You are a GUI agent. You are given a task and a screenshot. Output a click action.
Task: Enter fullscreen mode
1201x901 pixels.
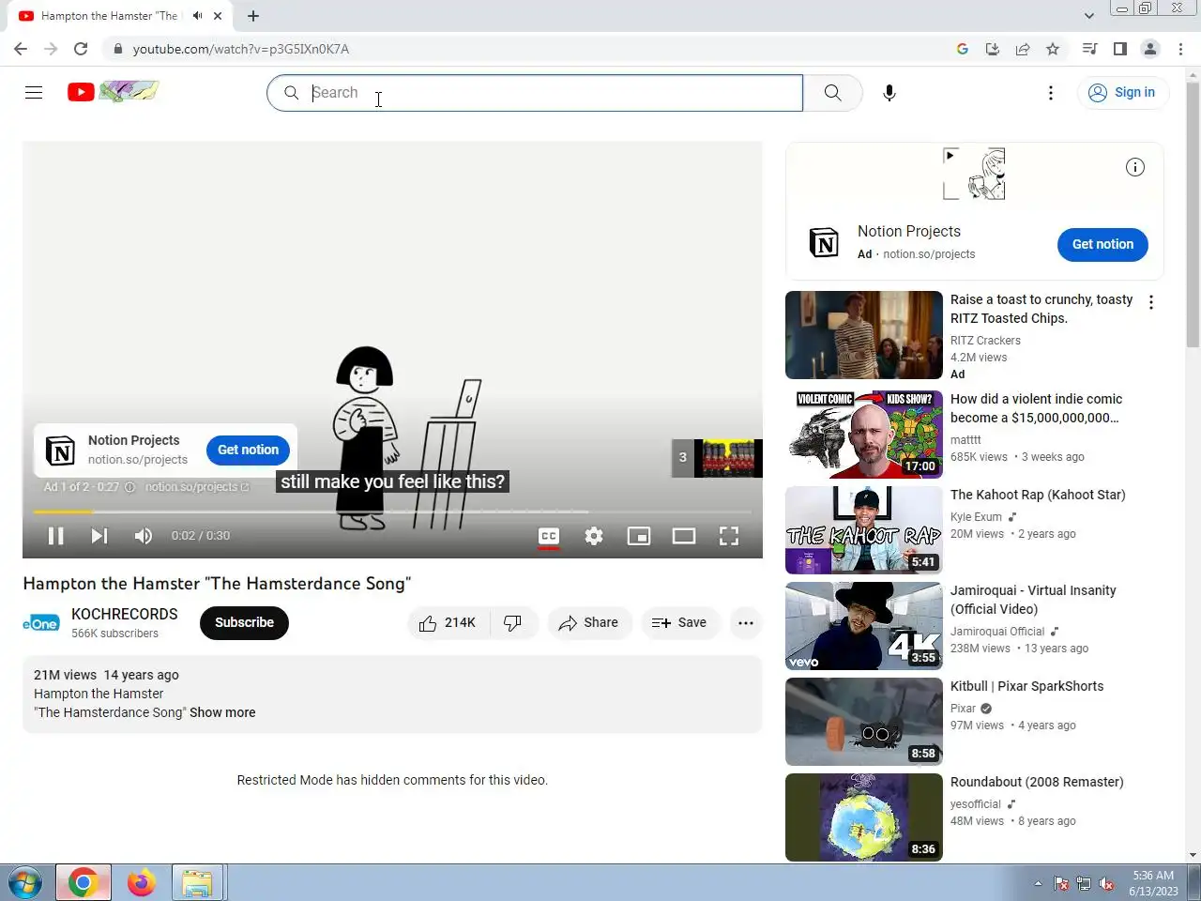pos(729,536)
